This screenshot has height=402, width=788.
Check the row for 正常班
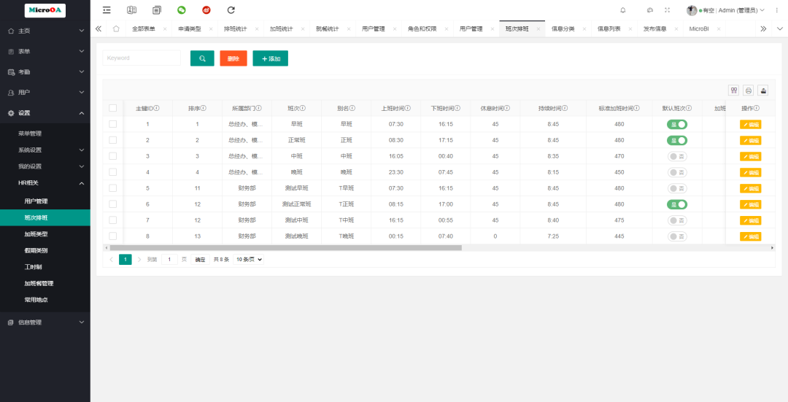pyautogui.click(x=112, y=139)
